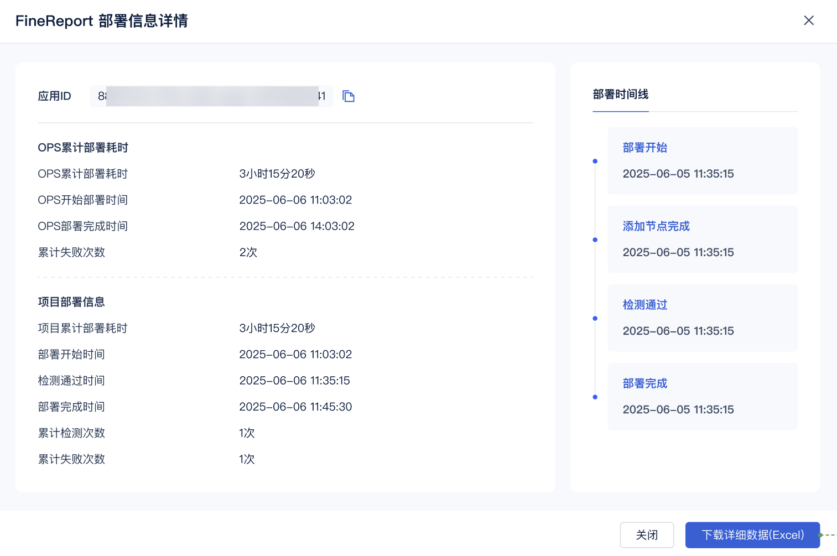
Task: Open the 部署开始 timeline entry title
Action: tap(644, 148)
